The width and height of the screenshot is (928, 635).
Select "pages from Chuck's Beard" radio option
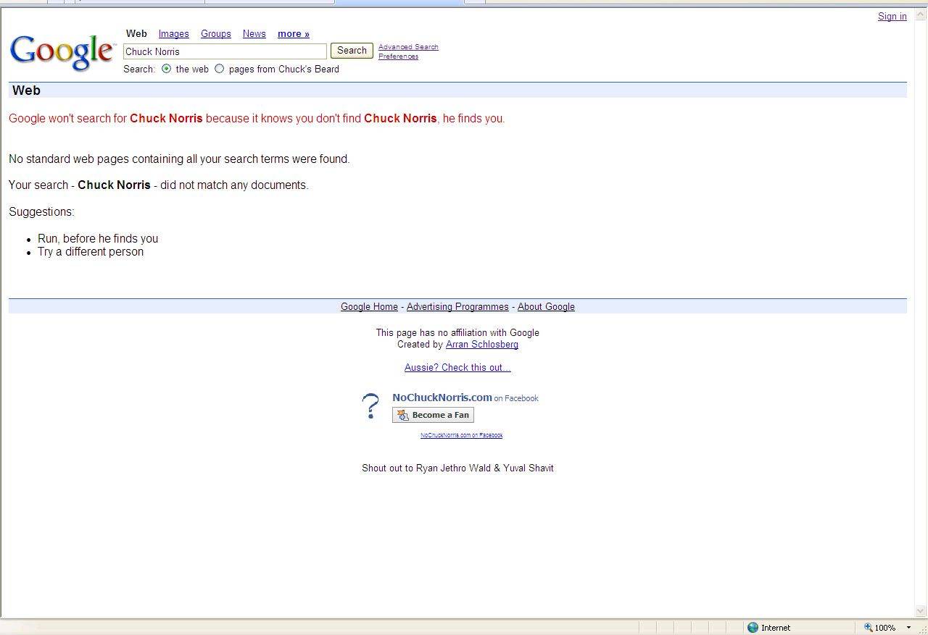(220, 69)
